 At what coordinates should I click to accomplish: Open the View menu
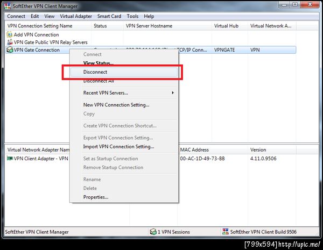coord(50,16)
